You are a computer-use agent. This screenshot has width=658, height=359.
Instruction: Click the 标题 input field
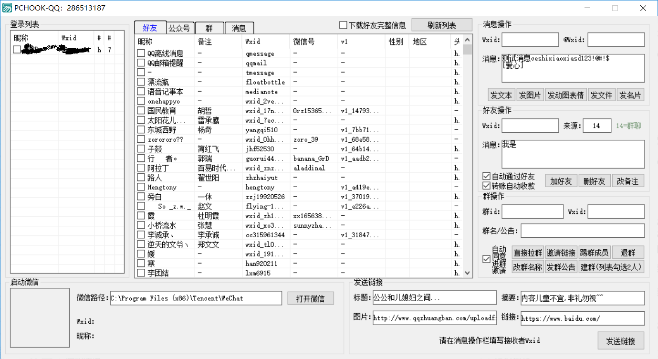(435, 298)
